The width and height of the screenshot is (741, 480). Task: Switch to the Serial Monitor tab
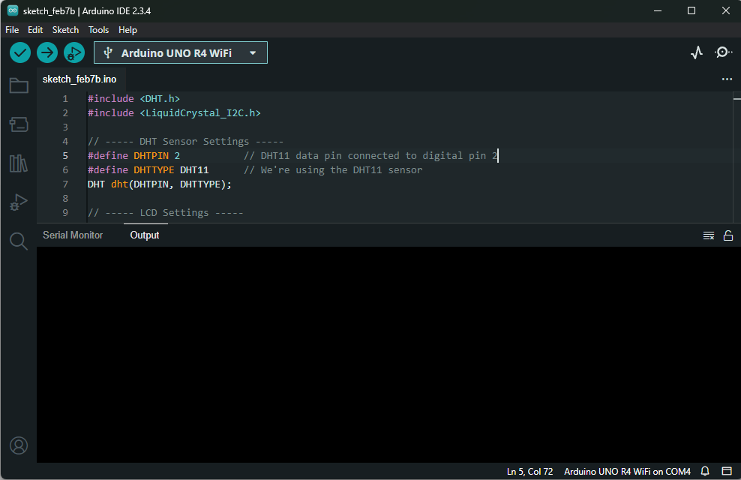click(73, 235)
